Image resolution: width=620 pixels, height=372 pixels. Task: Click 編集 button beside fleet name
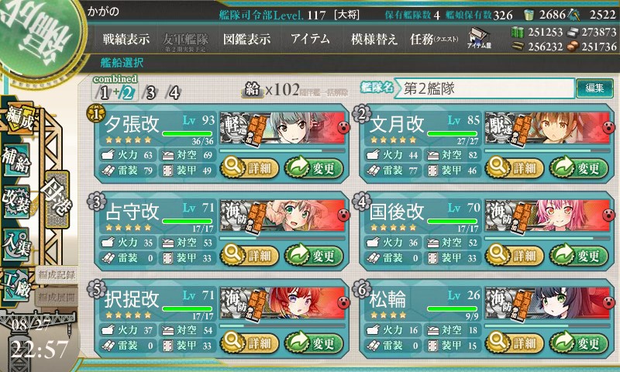594,88
